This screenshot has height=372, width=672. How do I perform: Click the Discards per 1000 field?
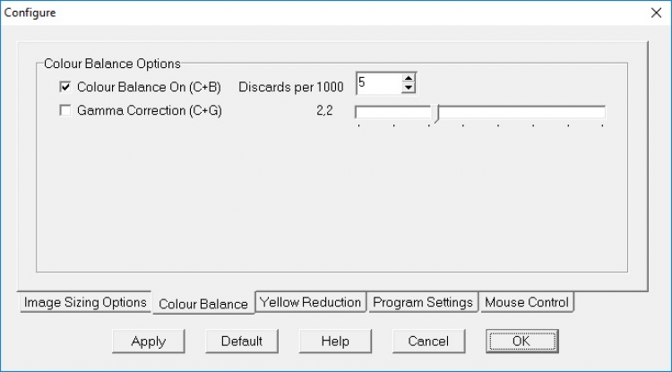click(377, 83)
